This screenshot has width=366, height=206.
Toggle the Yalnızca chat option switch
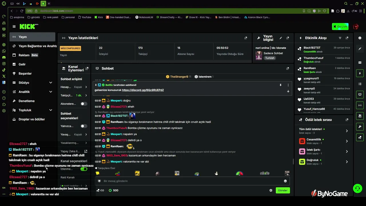(x=83, y=126)
